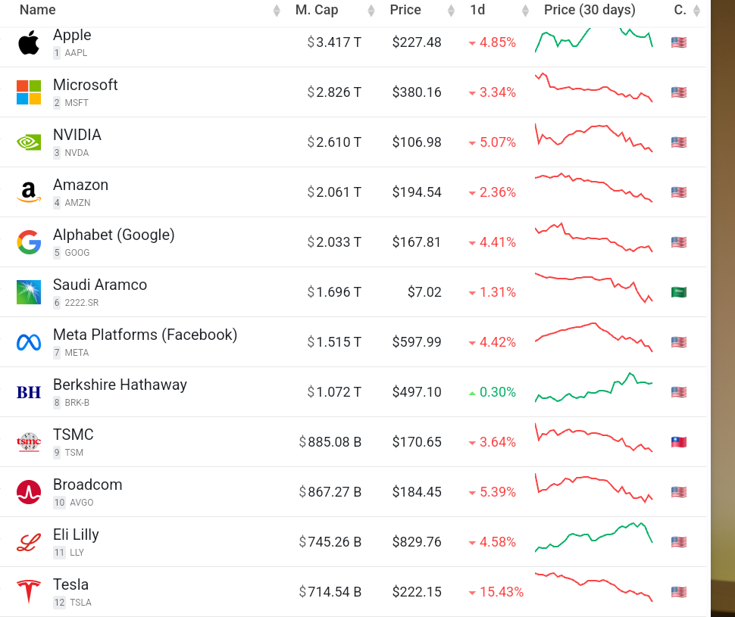This screenshot has width=735, height=617.
Task: Sort by 1d change column
Action: [x=477, y=11]
